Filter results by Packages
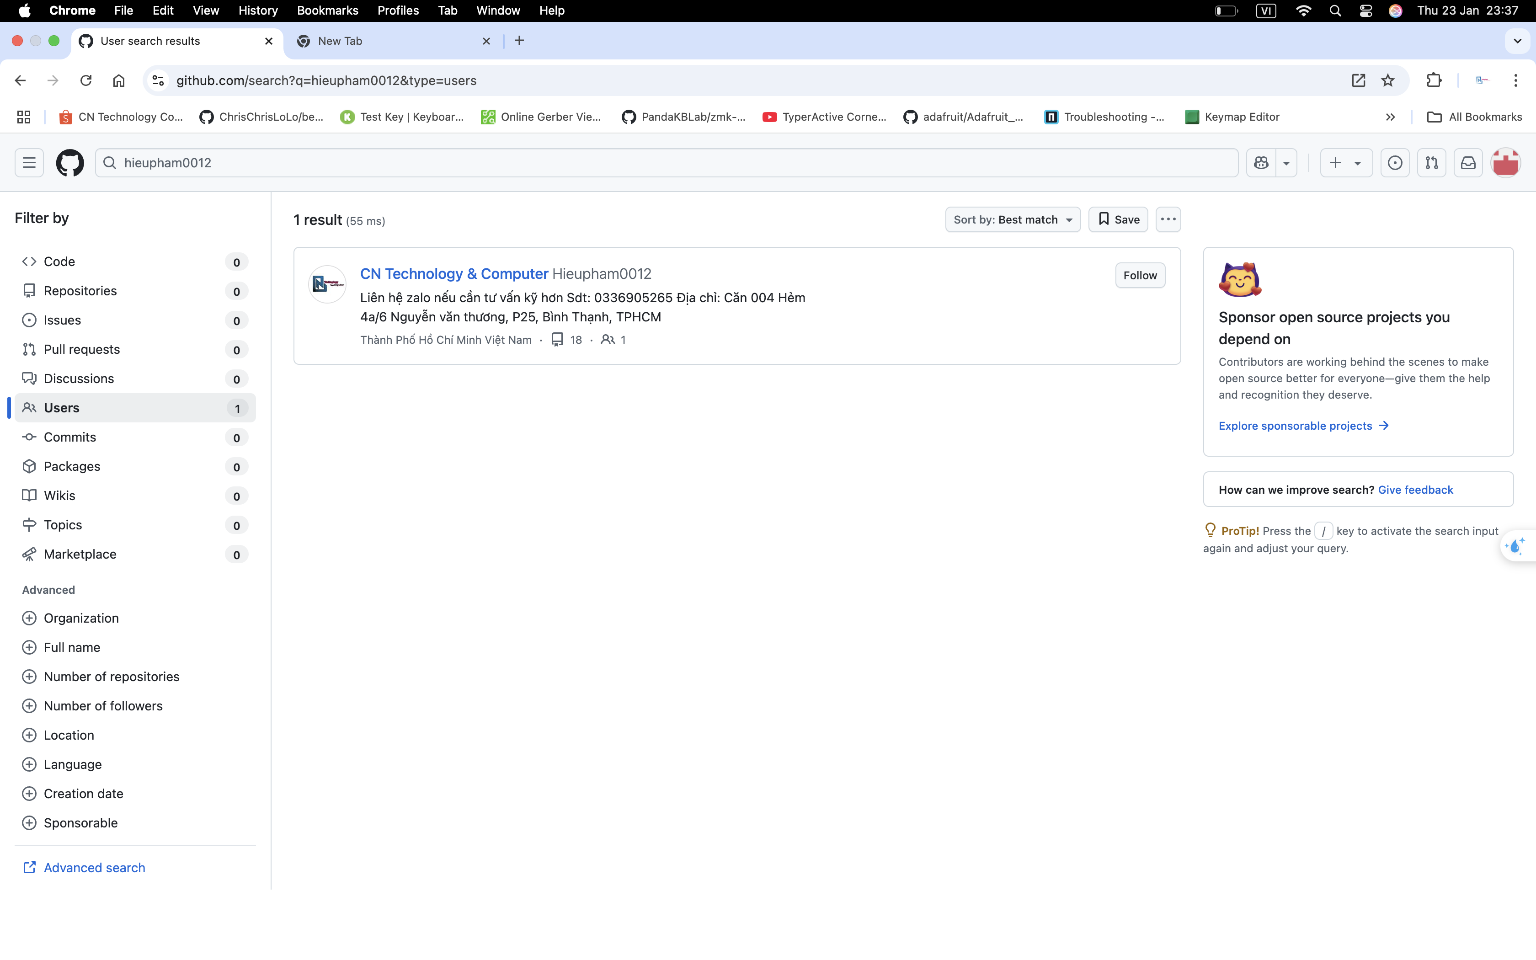1536x960 pixels. coord(134,466)
